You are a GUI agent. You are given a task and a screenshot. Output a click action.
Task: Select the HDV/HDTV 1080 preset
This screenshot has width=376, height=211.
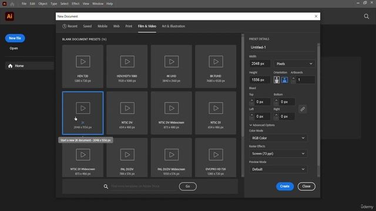(127, 66)
